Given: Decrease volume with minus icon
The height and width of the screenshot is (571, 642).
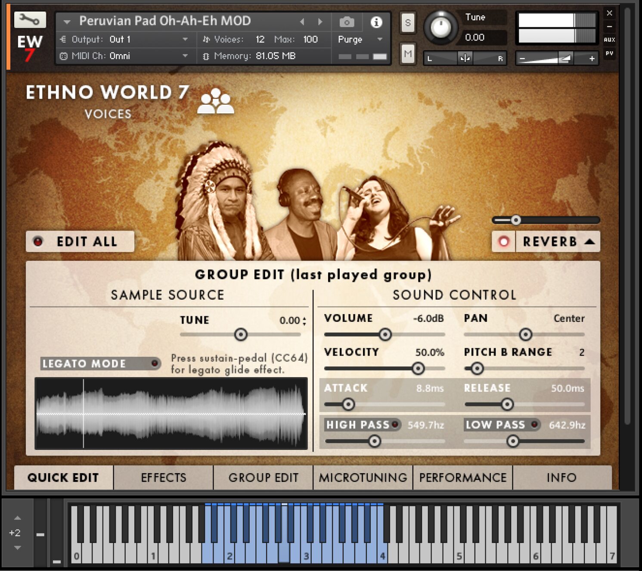Looking at the screenshot, I should (522, 58).
